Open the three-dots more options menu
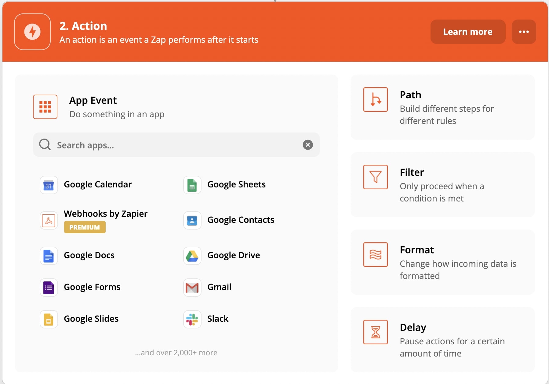 click(x=524, y=32)
